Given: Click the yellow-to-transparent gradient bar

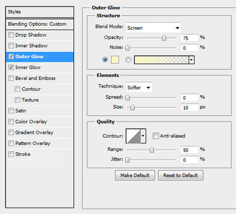Looking at the screenshot, I should tap(162, 60).
